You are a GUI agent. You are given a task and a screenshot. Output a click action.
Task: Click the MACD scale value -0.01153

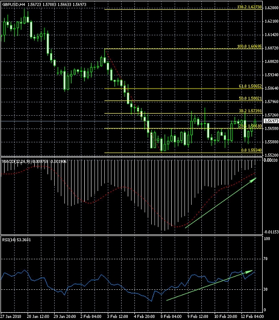[x=271, y=232]
